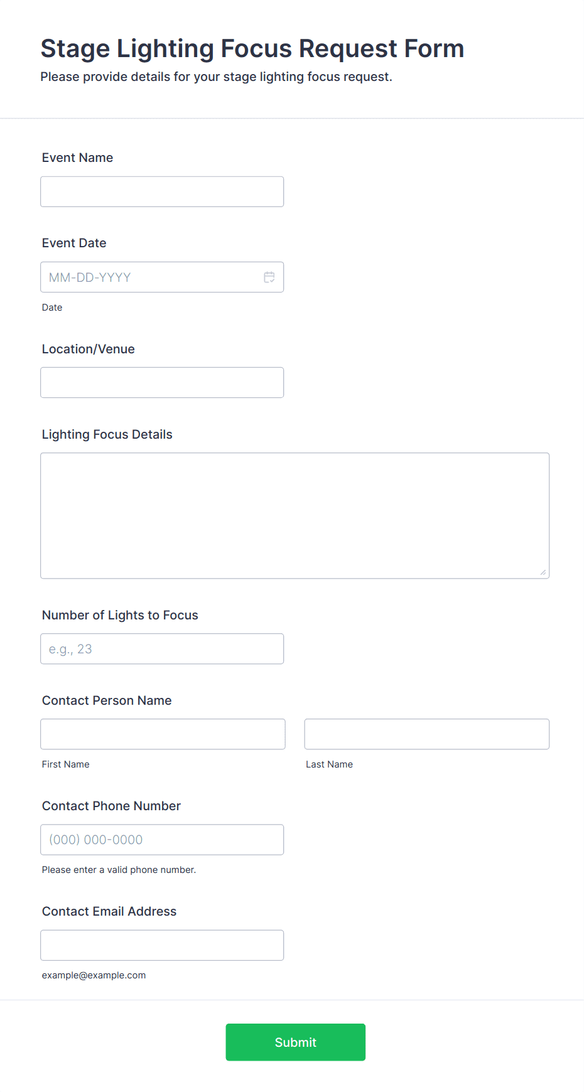584x1092 pixels.
Task: Click the Event Name text field
Action: pos(162,191)
